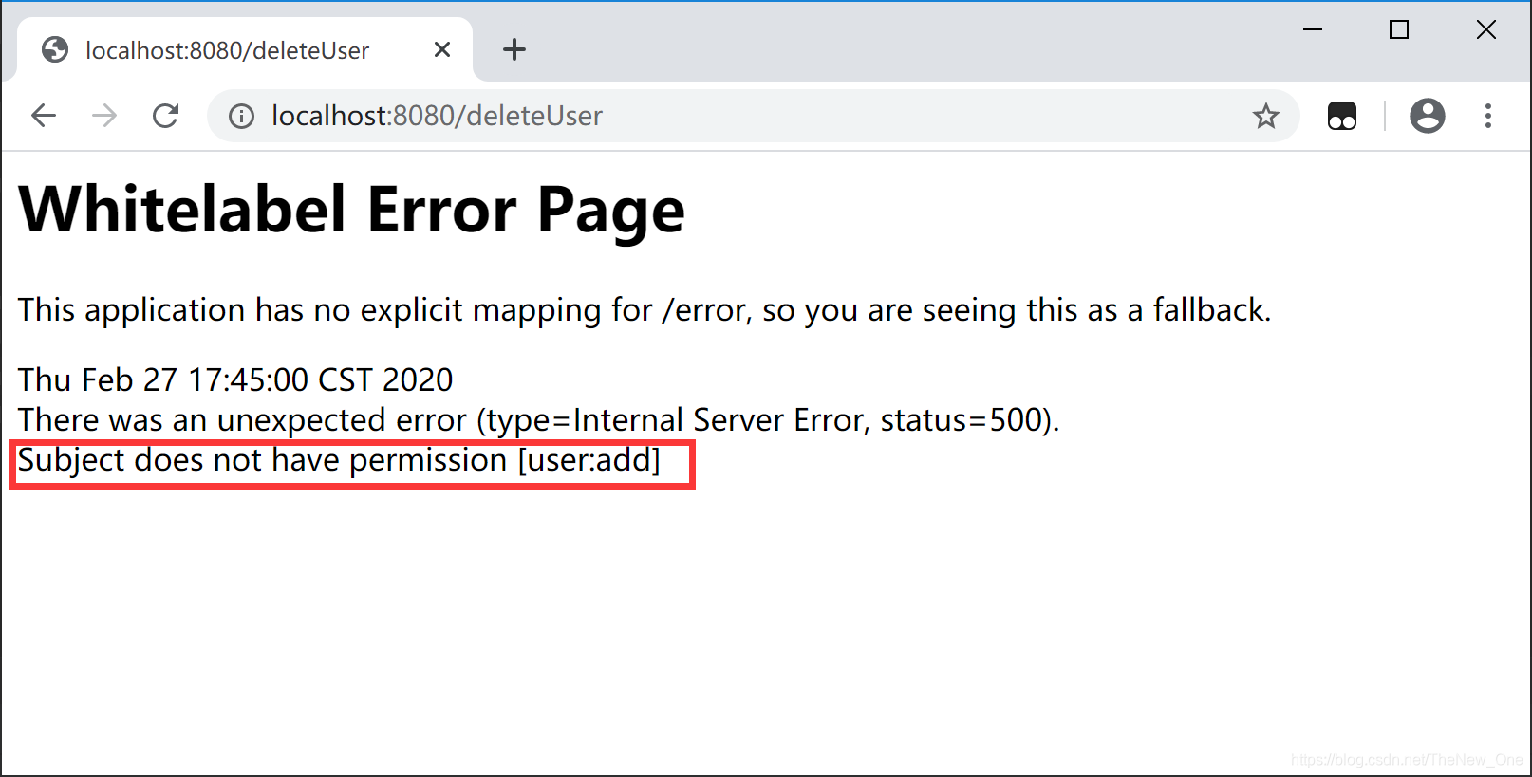Viewport: 1532px width, 777px height.
Task: Click the globe favicon on the tab
Action: 55,49
